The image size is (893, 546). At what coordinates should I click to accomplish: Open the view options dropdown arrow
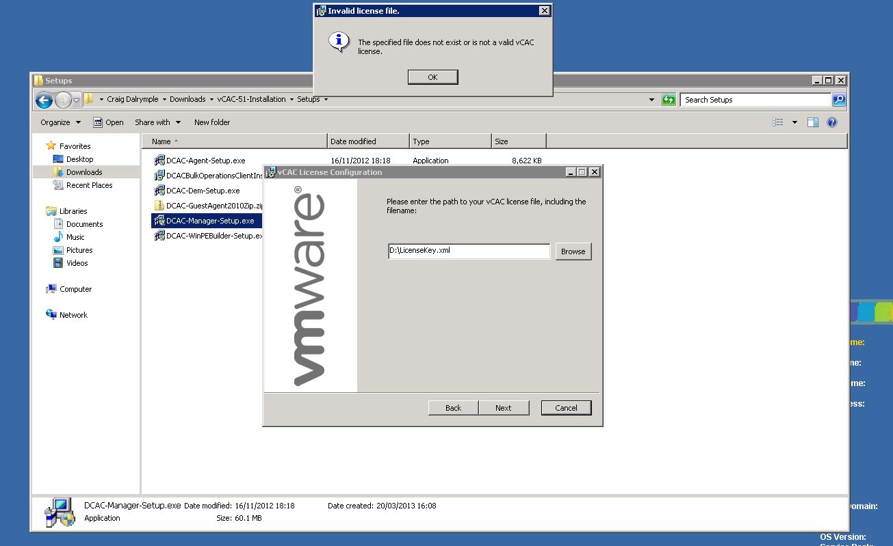pyautogui.click(x=794, y=122)
